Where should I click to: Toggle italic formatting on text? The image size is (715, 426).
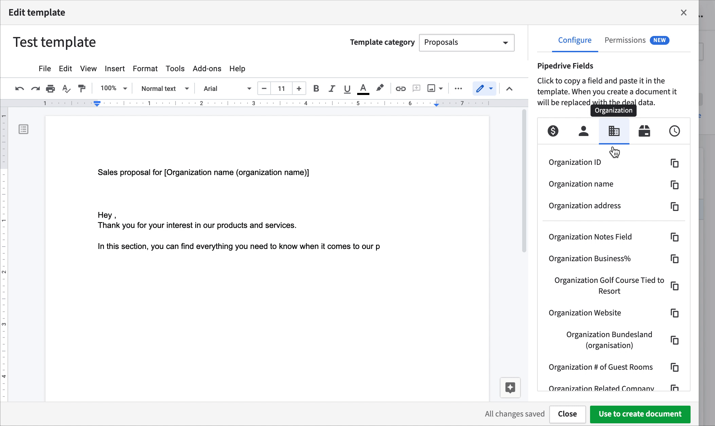click(x=331, y=88)
